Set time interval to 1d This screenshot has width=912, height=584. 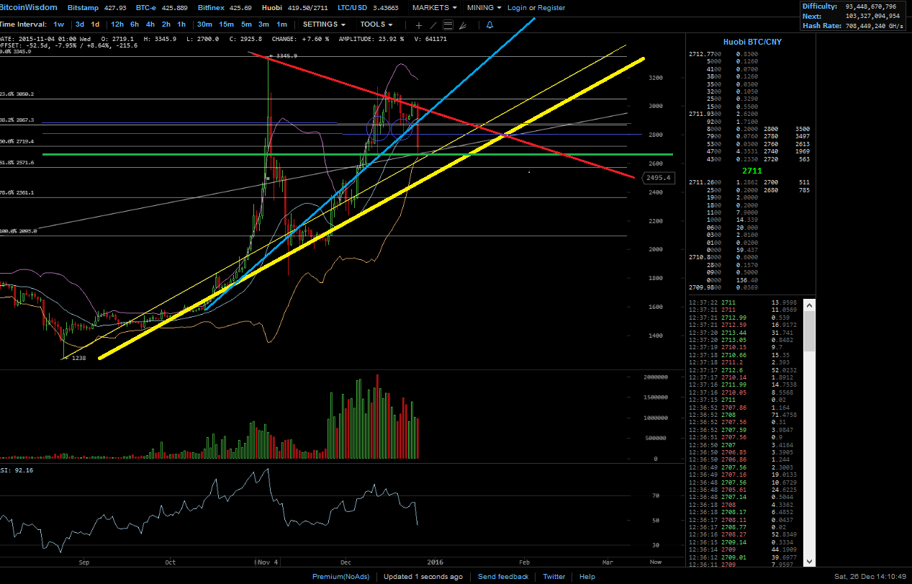(95, 24)
